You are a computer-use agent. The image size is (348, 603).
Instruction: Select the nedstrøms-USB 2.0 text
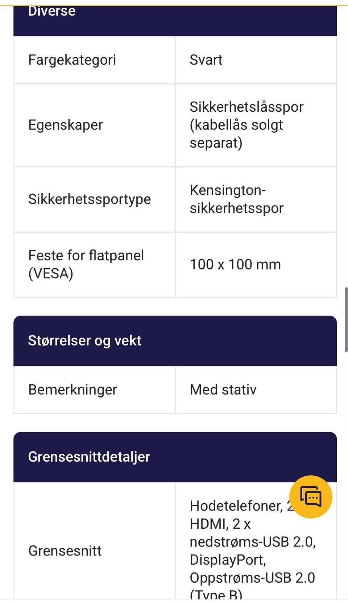pos(253,542)
